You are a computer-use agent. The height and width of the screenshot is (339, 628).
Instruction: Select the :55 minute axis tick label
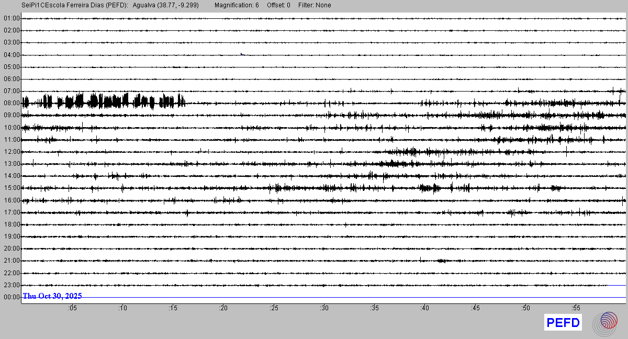[x=576, y=309]
